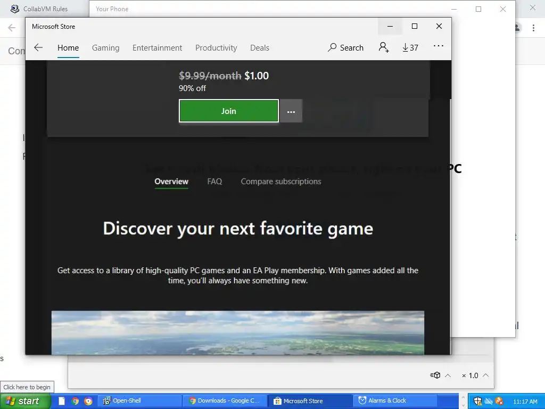Close the Chrome browser window
545x409 pixels.
point(532,7)
